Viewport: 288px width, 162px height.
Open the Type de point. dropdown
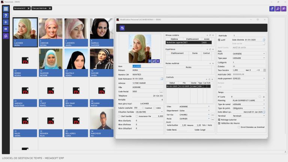coord(264,108)
